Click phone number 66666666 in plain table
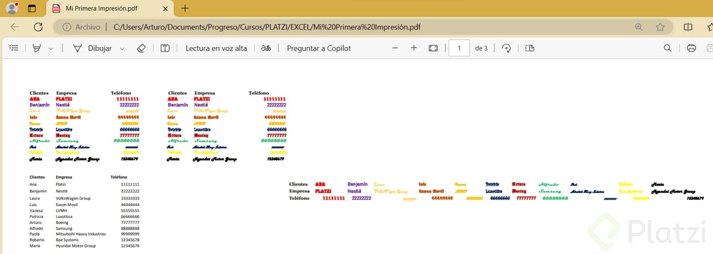This screenshot has width=713, height=254. coord(130,217)
